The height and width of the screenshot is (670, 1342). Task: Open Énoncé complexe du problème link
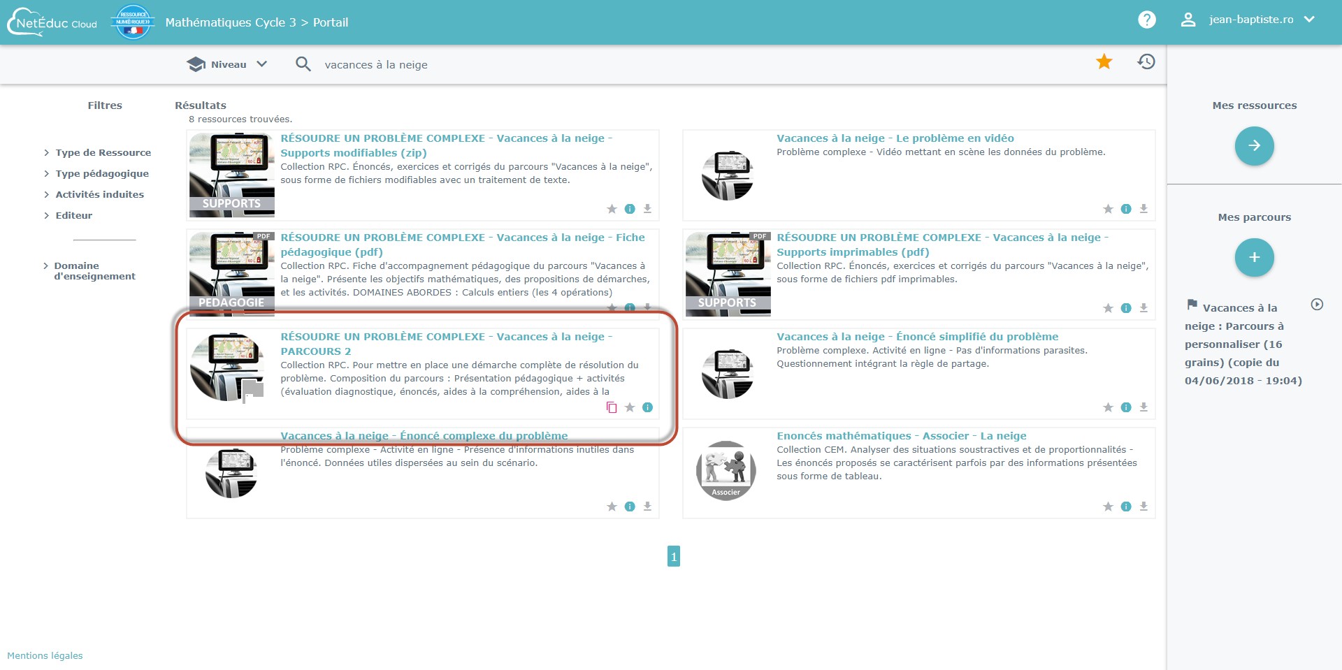[424, 436]
